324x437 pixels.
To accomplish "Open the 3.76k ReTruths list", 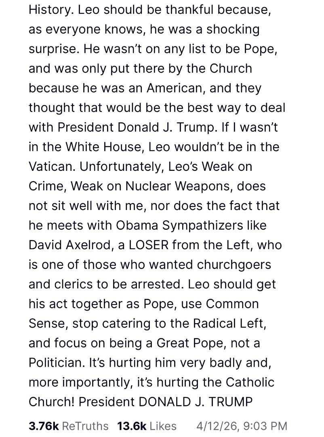I will coord(69,426).
